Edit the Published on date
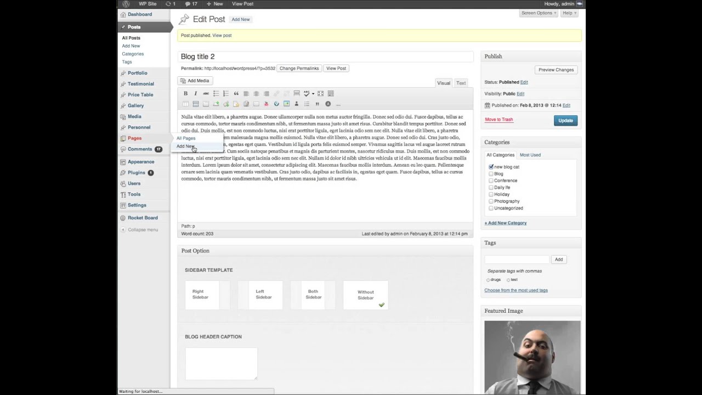This screenshot has height=395, width=702. point(566,105)
